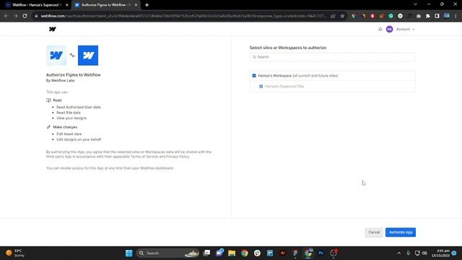
Task: Open Task View on the taskbar
Action: [x=207, y=253]
